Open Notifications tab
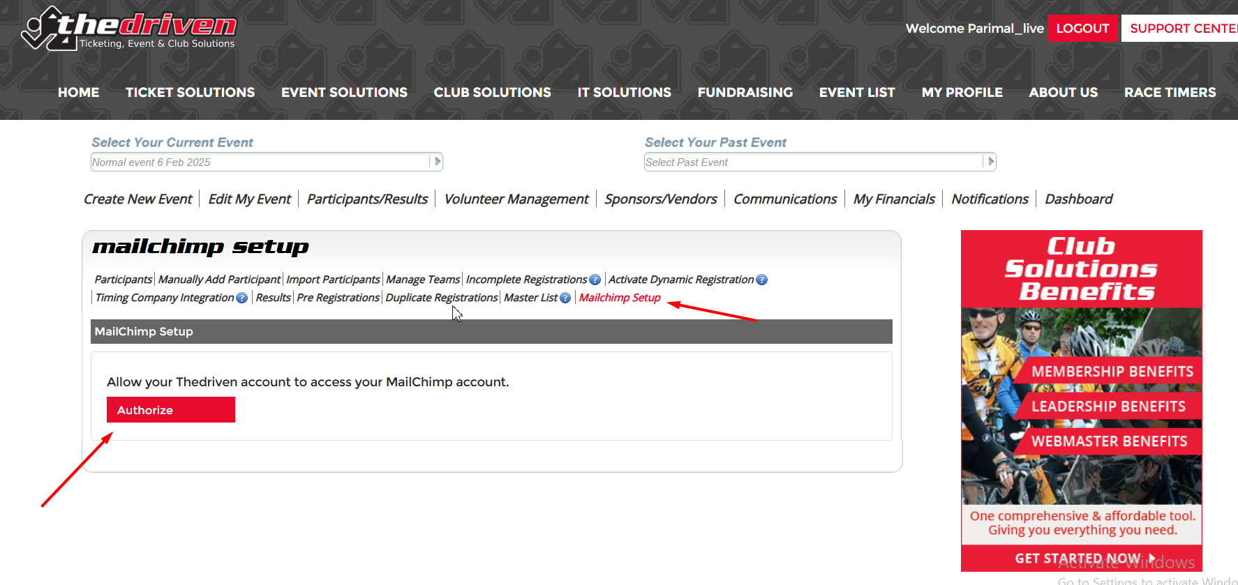Viewport: 1238px width, 585px height. pyautogui.click(x=990, y=199)
